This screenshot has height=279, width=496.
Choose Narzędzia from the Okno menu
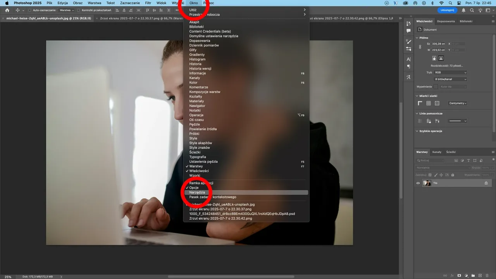(197, 192)
